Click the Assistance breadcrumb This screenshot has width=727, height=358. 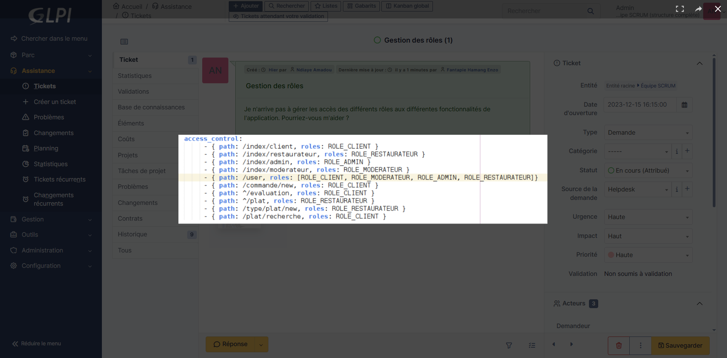(172, 7)
